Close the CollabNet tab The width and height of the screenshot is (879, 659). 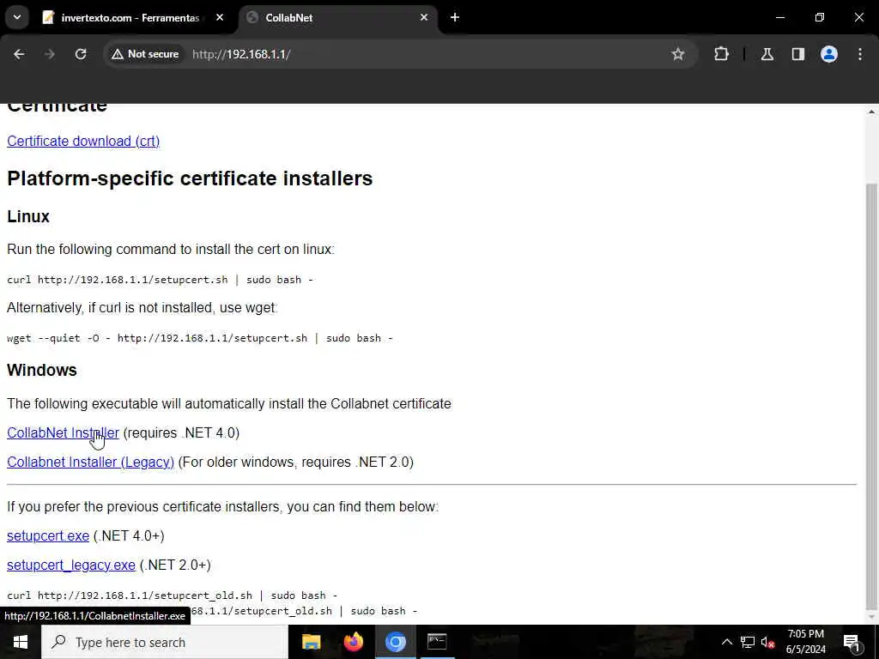(x=424, y=17)
